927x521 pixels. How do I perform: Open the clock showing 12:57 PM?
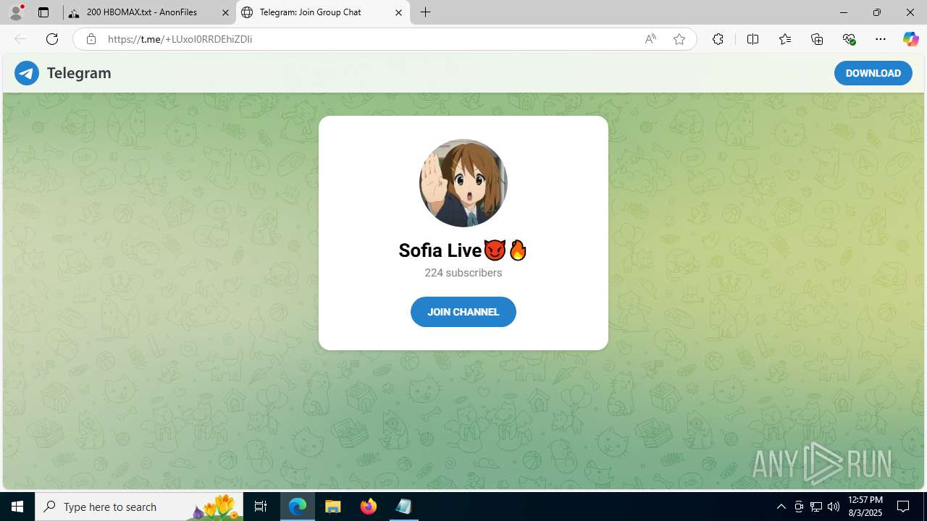(x=865, y=507)
